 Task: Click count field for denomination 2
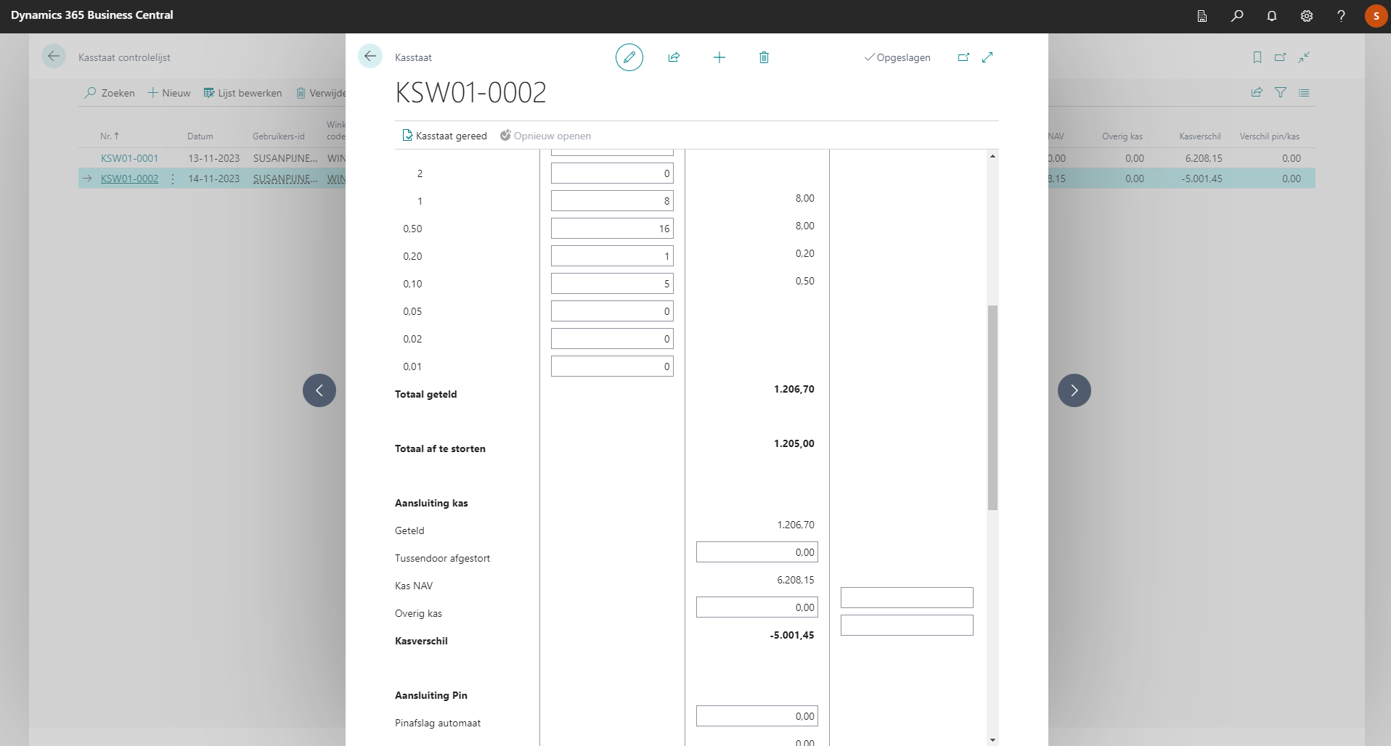pos(612,173)
